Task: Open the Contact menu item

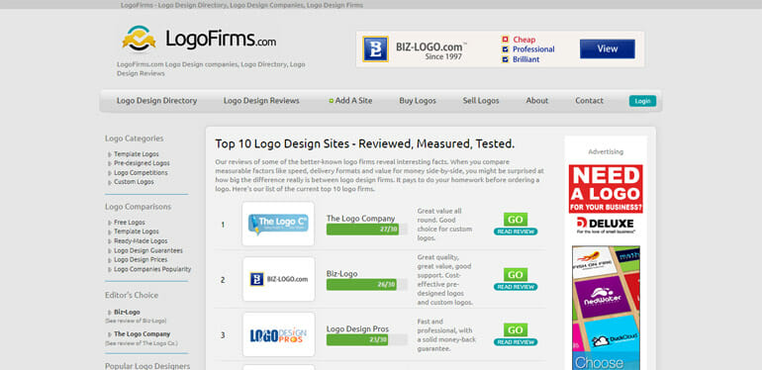Action: [589, 101]
